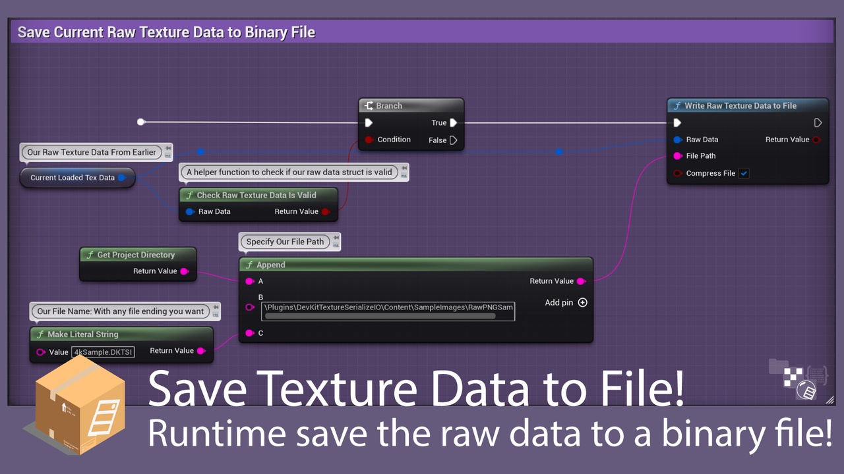The height and width of the screenshot is (474, 844).
Task: Hide the 'Our File Name' comment bubble
Action: pyautogui.click(x=216, y=315)
